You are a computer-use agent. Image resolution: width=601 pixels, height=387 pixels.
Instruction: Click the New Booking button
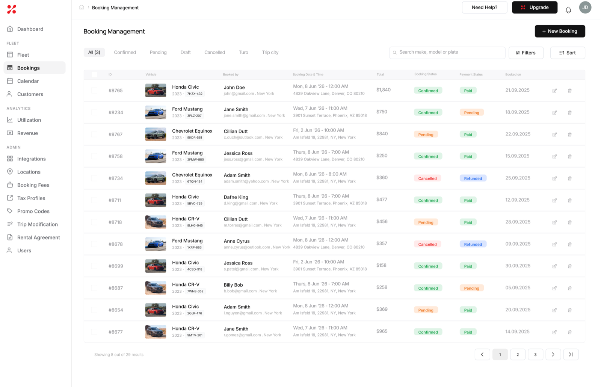(560, 31)
